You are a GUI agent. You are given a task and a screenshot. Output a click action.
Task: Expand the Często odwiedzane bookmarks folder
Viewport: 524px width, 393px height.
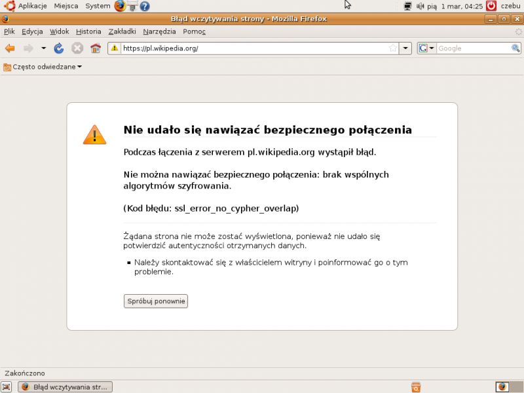(43, 67)
